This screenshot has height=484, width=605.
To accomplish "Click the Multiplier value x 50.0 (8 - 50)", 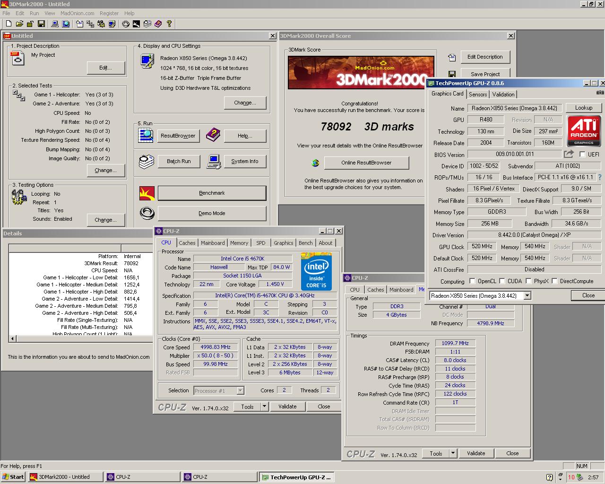I will click(x=216, y=355).
